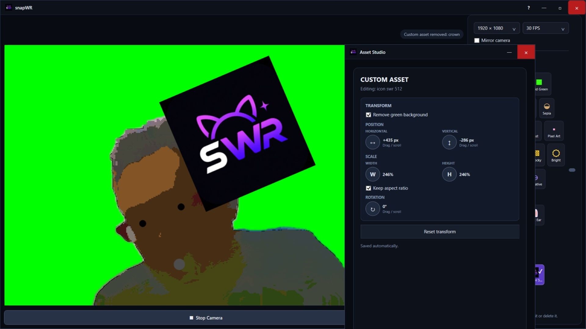Click the horizontal position drag knob

pos(373,143)
